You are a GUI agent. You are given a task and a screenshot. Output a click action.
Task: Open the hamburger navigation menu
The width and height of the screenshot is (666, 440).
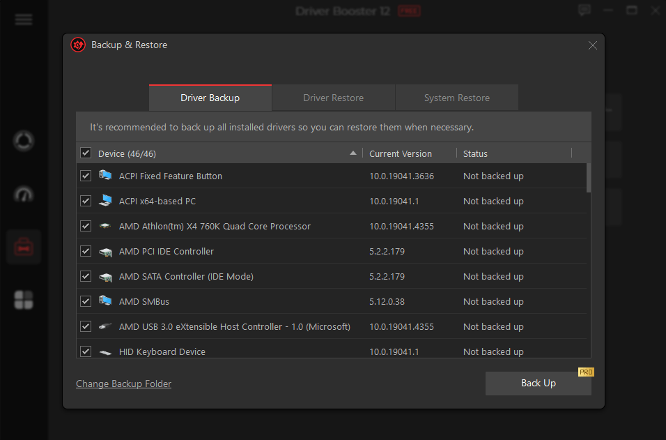tap(23, 20)
